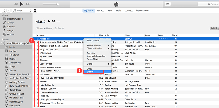Uncheck the Hotel California checkbox

(x=38, y=85)
